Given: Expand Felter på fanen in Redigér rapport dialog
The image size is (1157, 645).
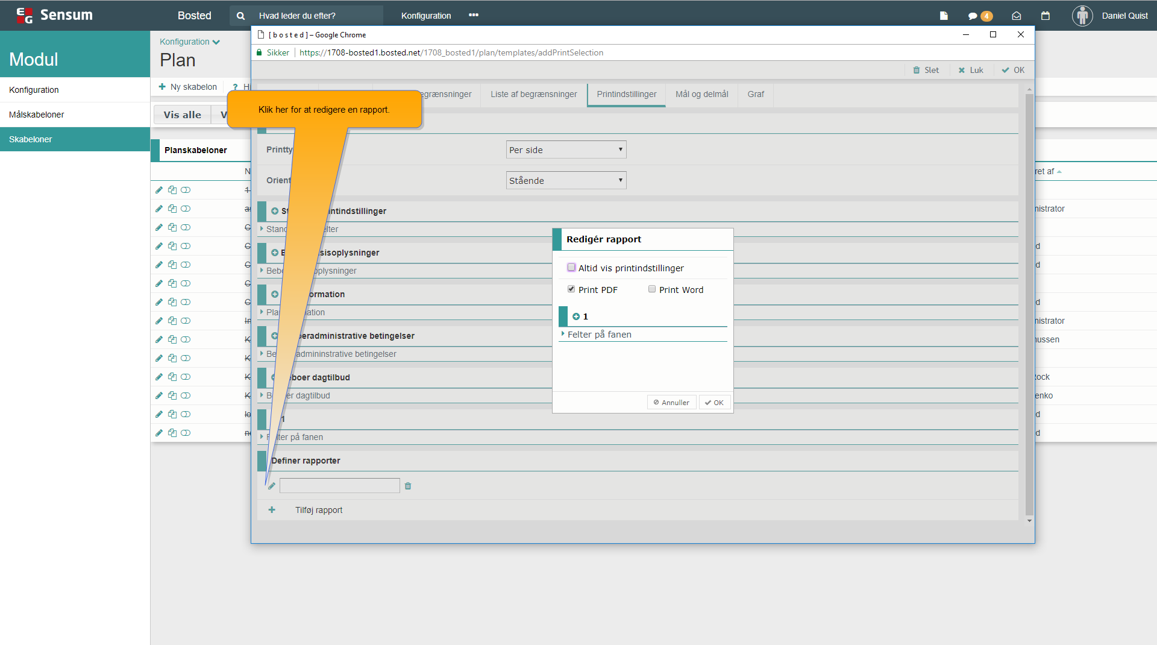Looking at the screenshot, I should (599, 335).
